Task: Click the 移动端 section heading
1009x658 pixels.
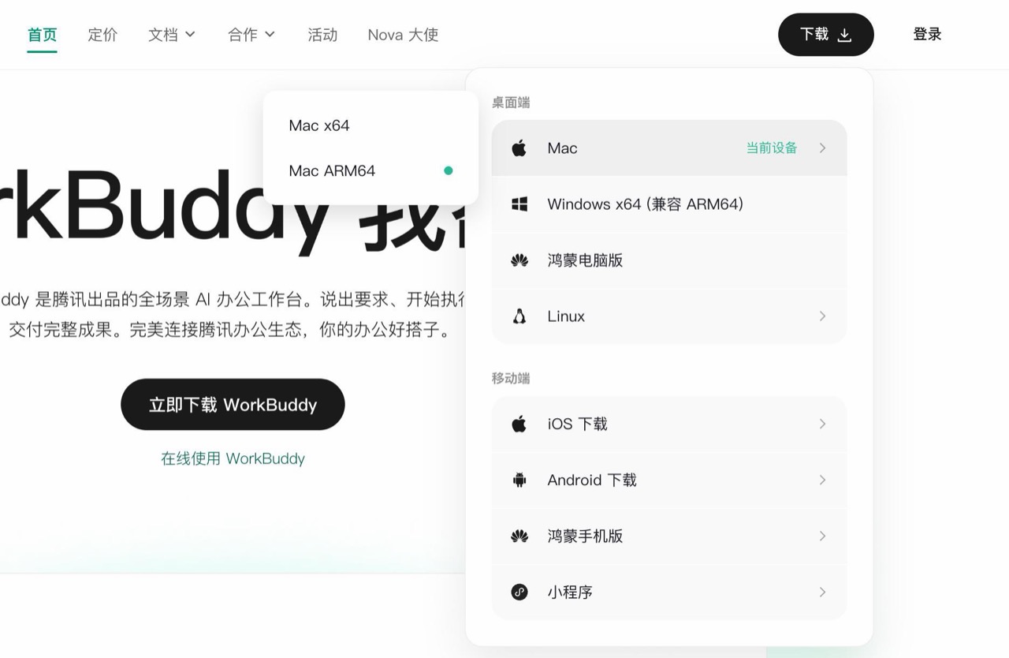Action: (511, 379)
